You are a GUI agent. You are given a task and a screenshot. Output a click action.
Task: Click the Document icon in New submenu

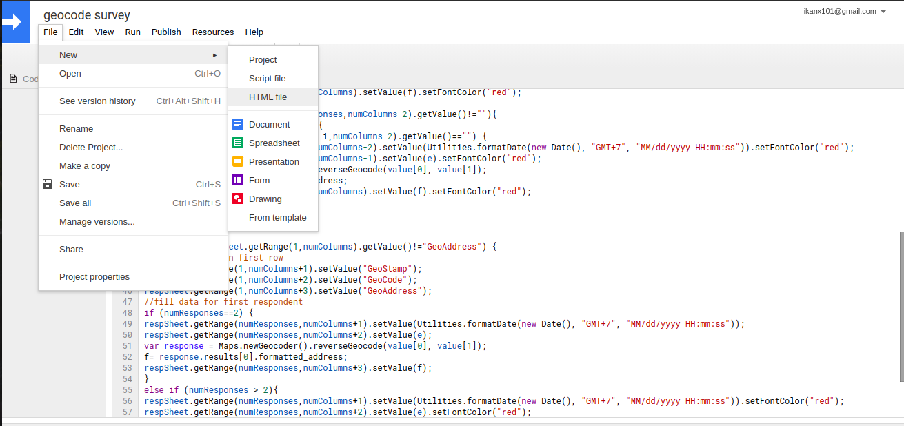pyautogui.click(x=238, y=124)
